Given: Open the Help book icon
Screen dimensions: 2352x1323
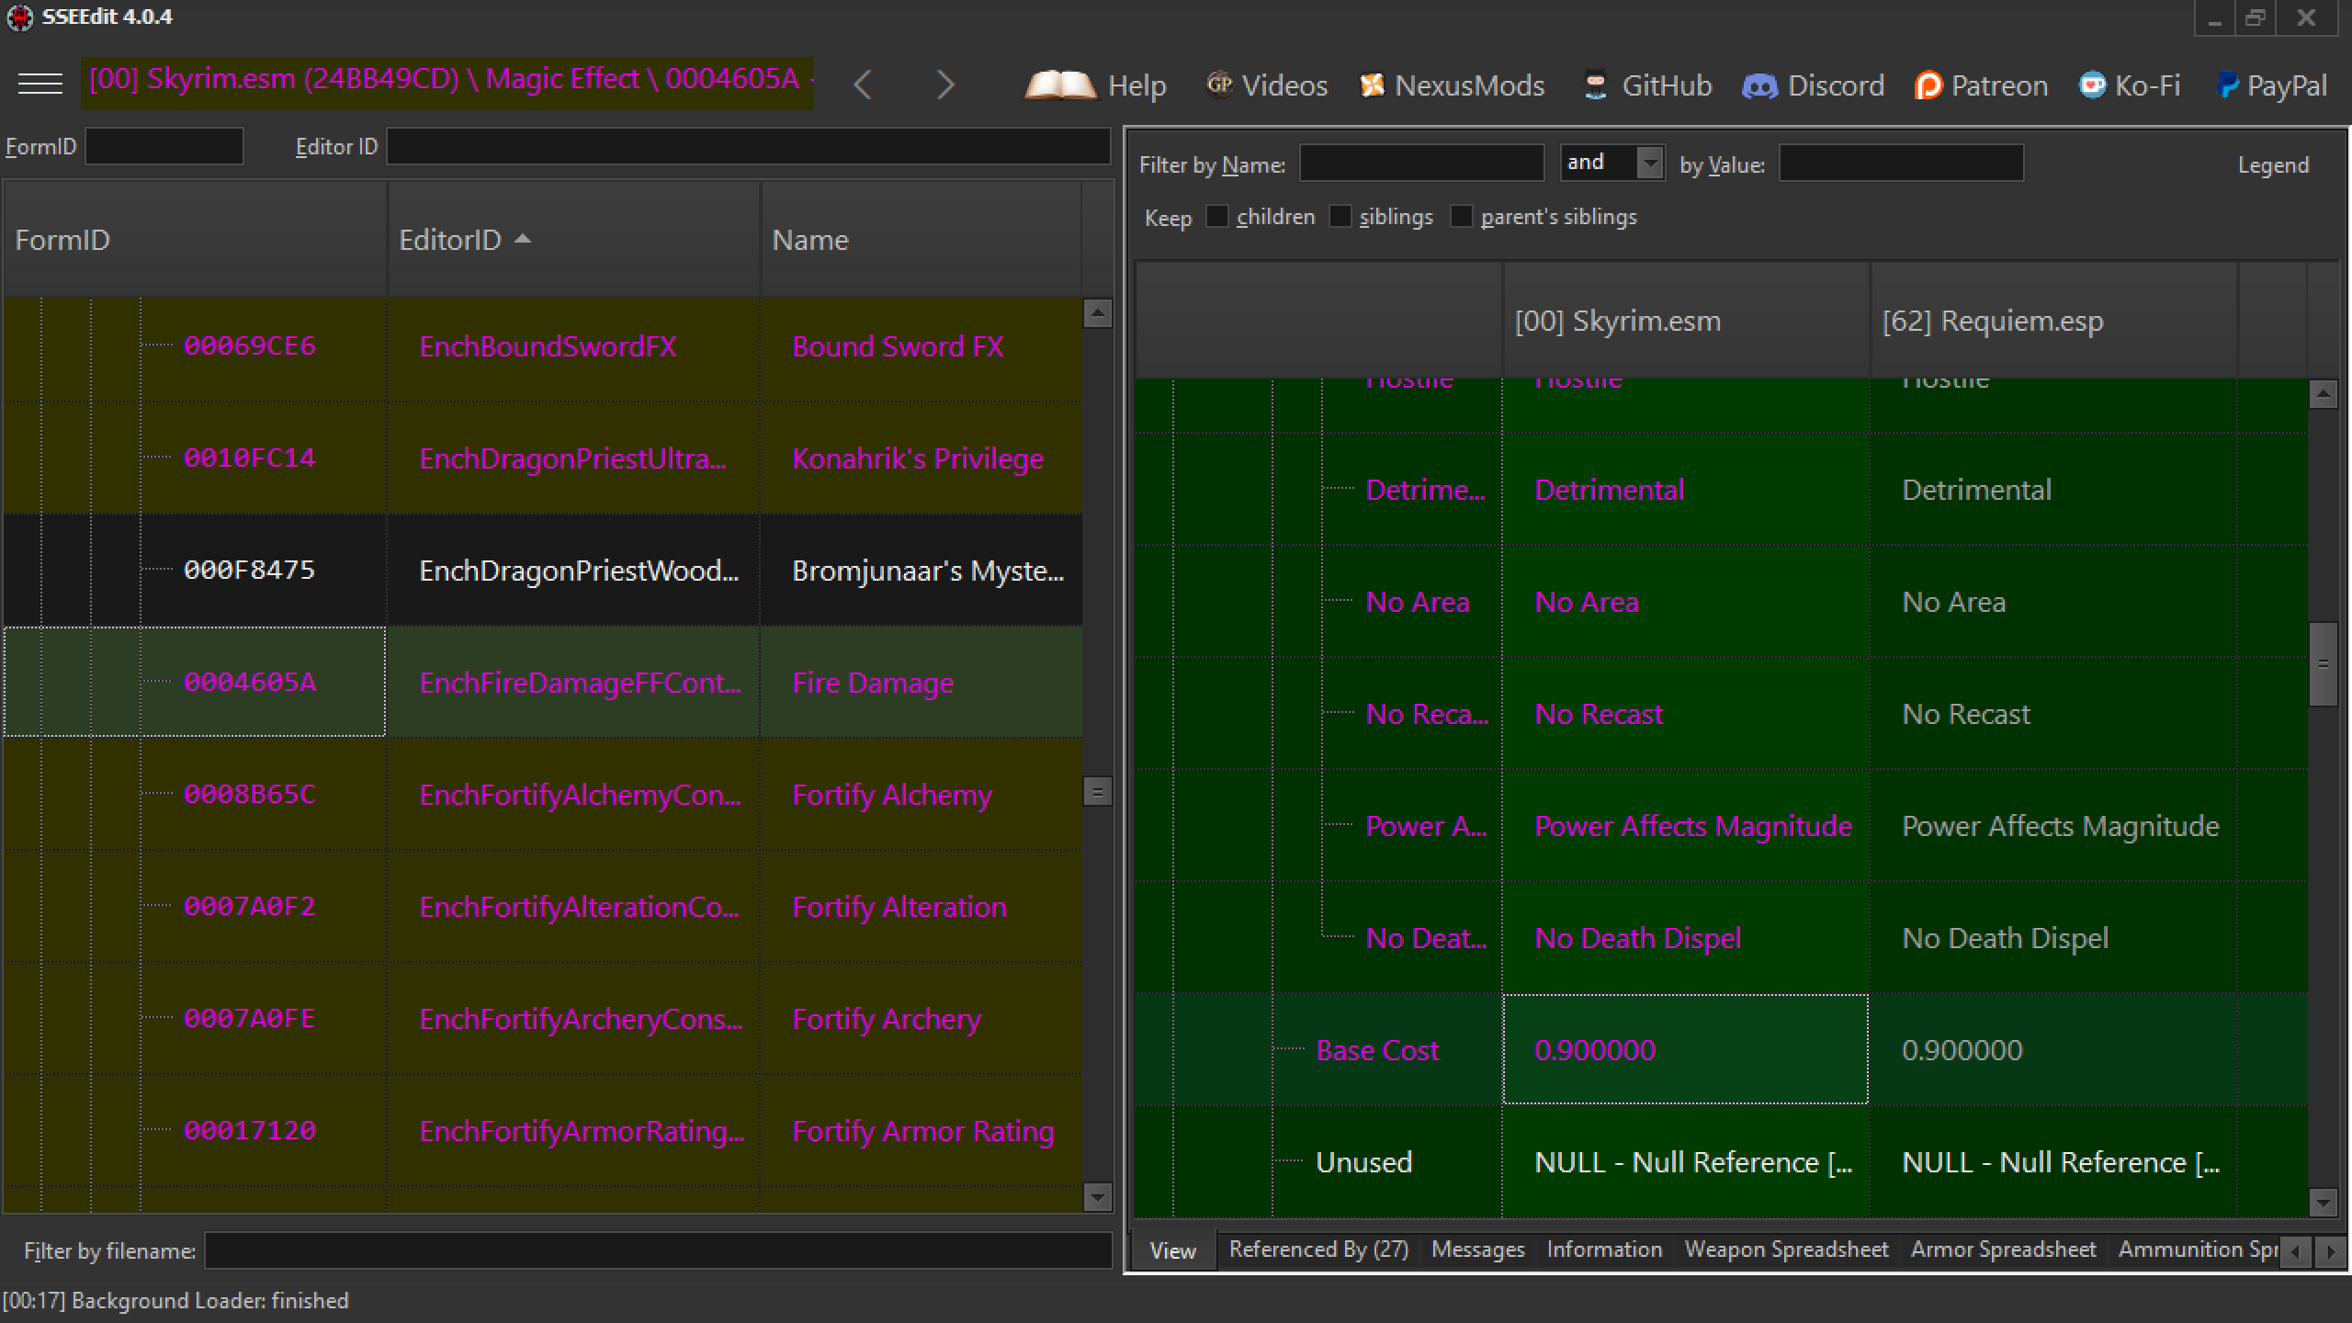Looking at the screenshot, I should pyautogui.click(x=1059, y=85).
